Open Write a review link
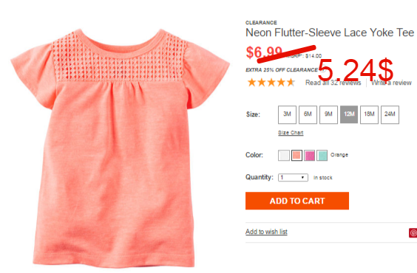Viewport: 417px width, 273px height. point(391,83)
